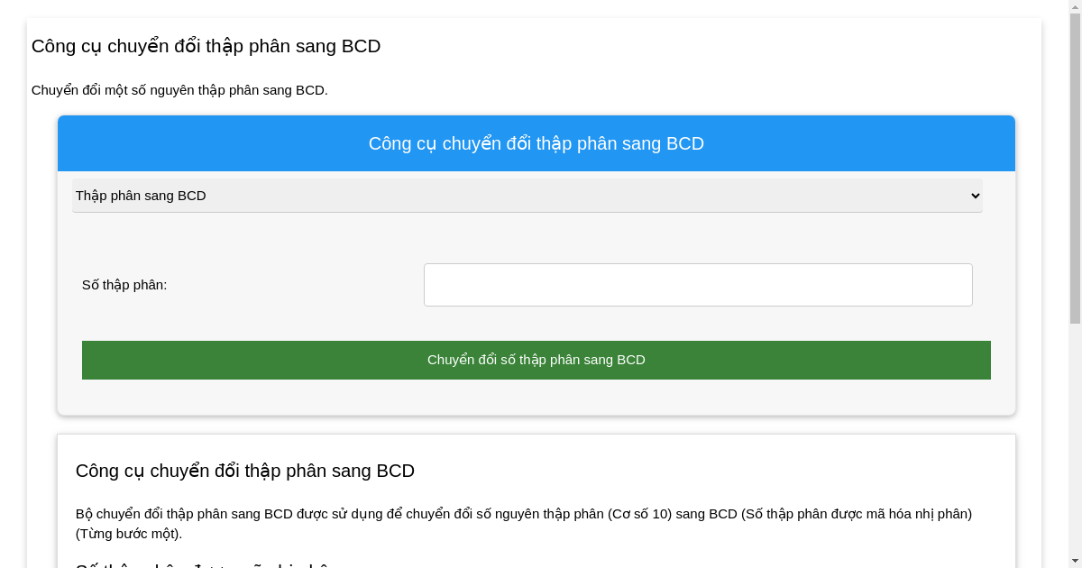The image size is (1082, 568).
Task: Click the lower card heading about the BCD tool
Action: coord(244,471)
